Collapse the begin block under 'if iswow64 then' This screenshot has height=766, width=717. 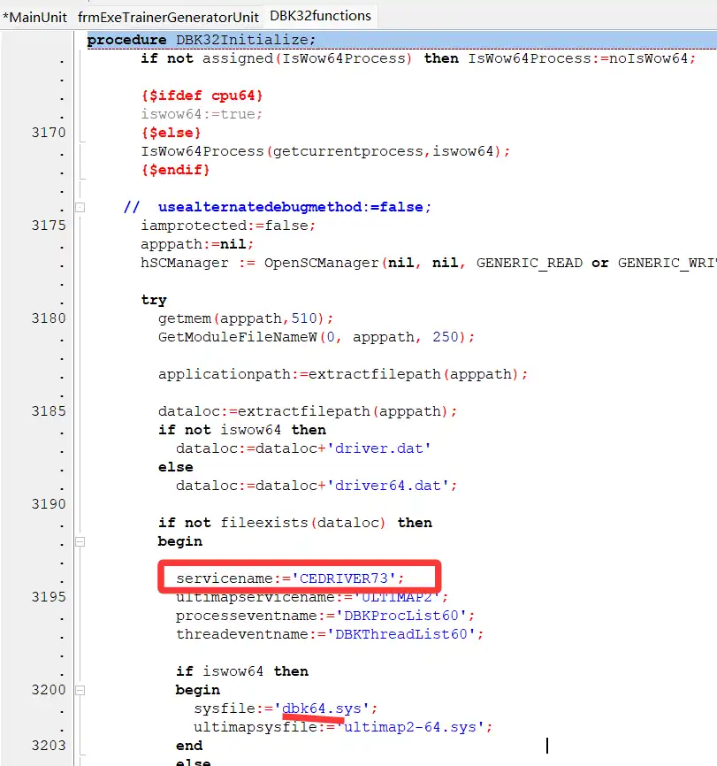click(80, 690)
